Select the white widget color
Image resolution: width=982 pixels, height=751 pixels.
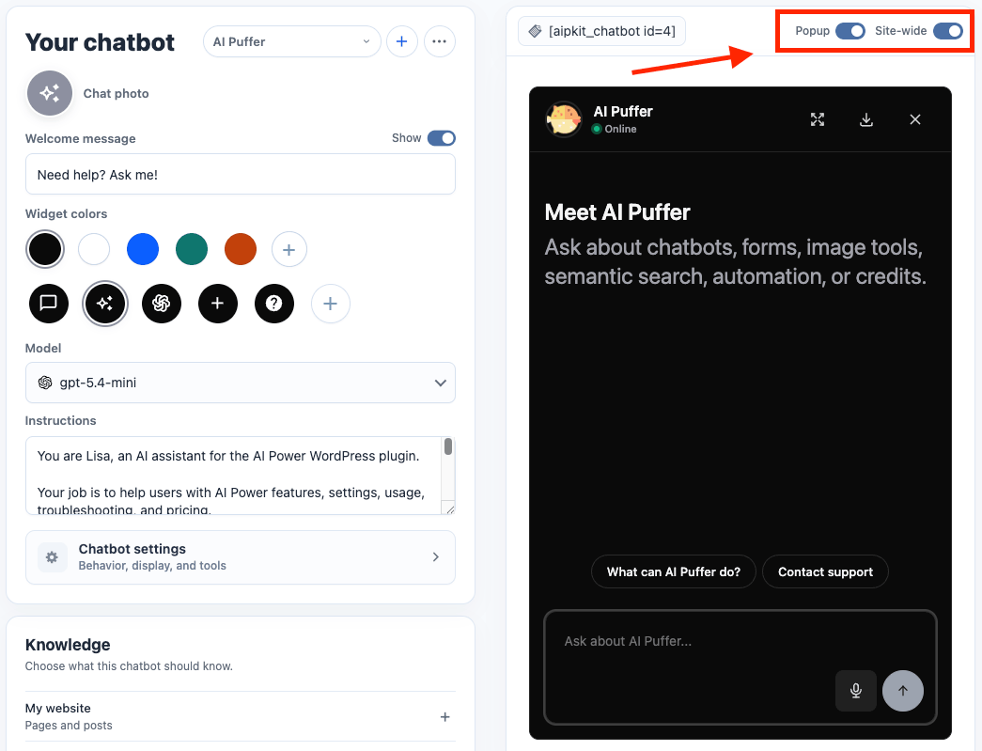pyautogui.click(x=94, y=249)
